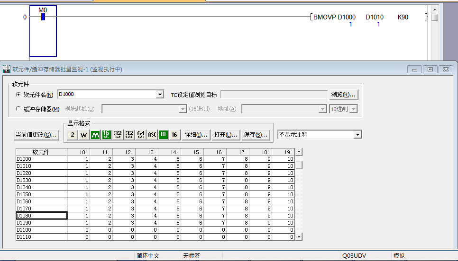Viewport: 458px width, 261px height.
Task: Click the 详细 details button
Action: click(x=195, y=135)
